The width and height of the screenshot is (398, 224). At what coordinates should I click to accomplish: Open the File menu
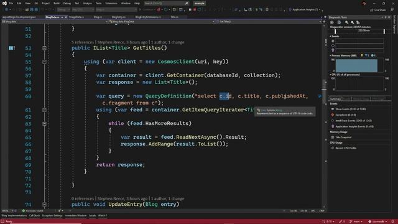pos(11,3)
